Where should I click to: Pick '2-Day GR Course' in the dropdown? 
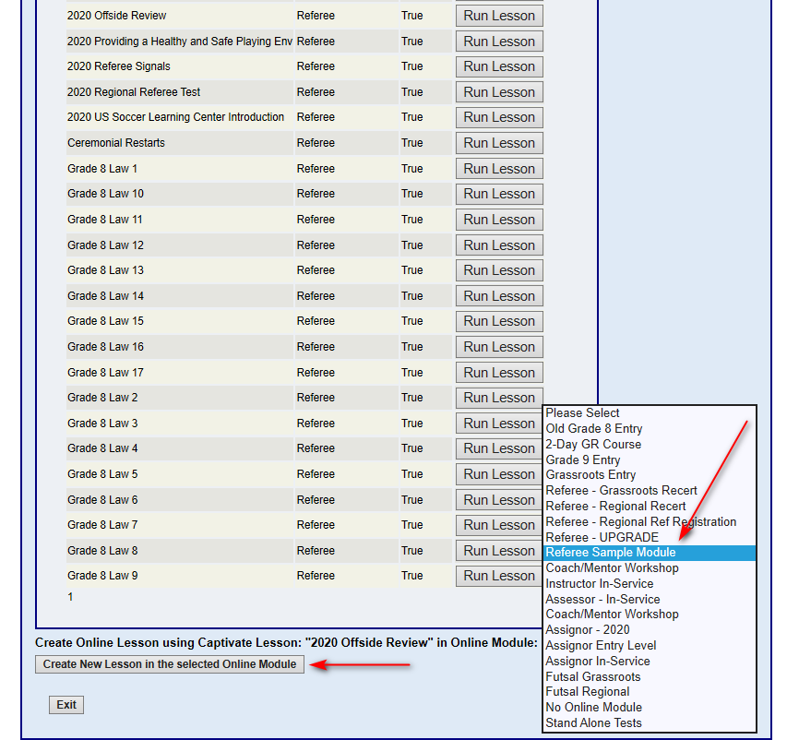pos(650,445)
